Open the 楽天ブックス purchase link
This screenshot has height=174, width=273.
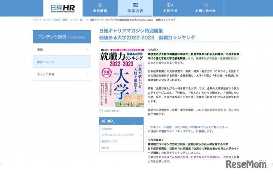(109, 141)
